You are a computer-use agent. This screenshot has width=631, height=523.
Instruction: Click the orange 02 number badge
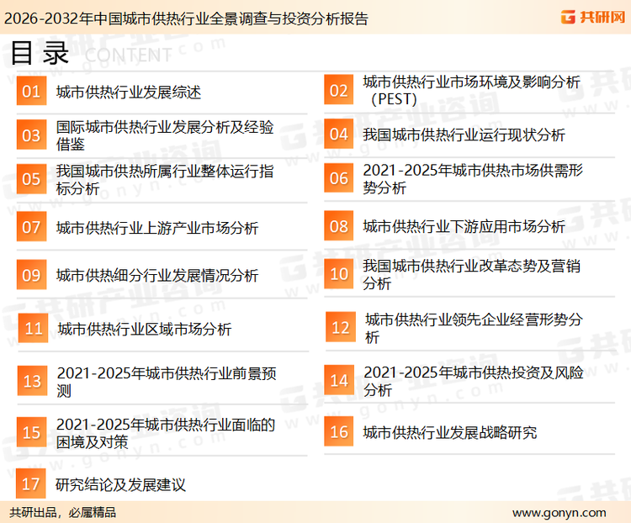pos(339,90)
